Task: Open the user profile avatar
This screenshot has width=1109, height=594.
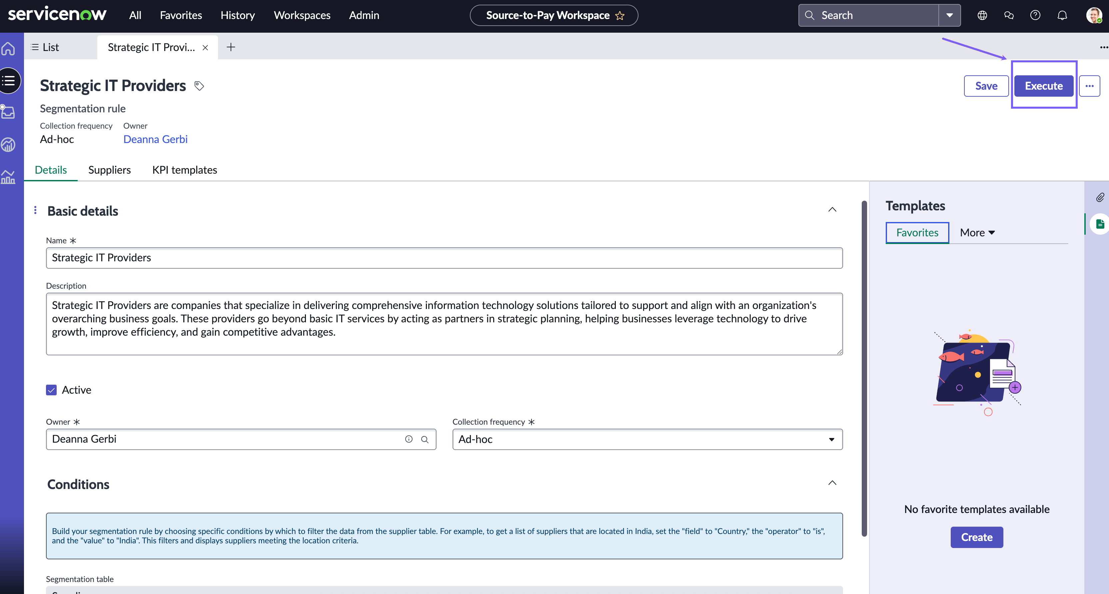Action: coord(1094,16)
